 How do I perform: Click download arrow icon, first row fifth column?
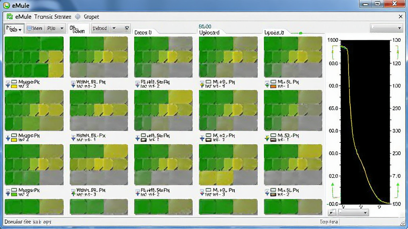tap(267, 84)
